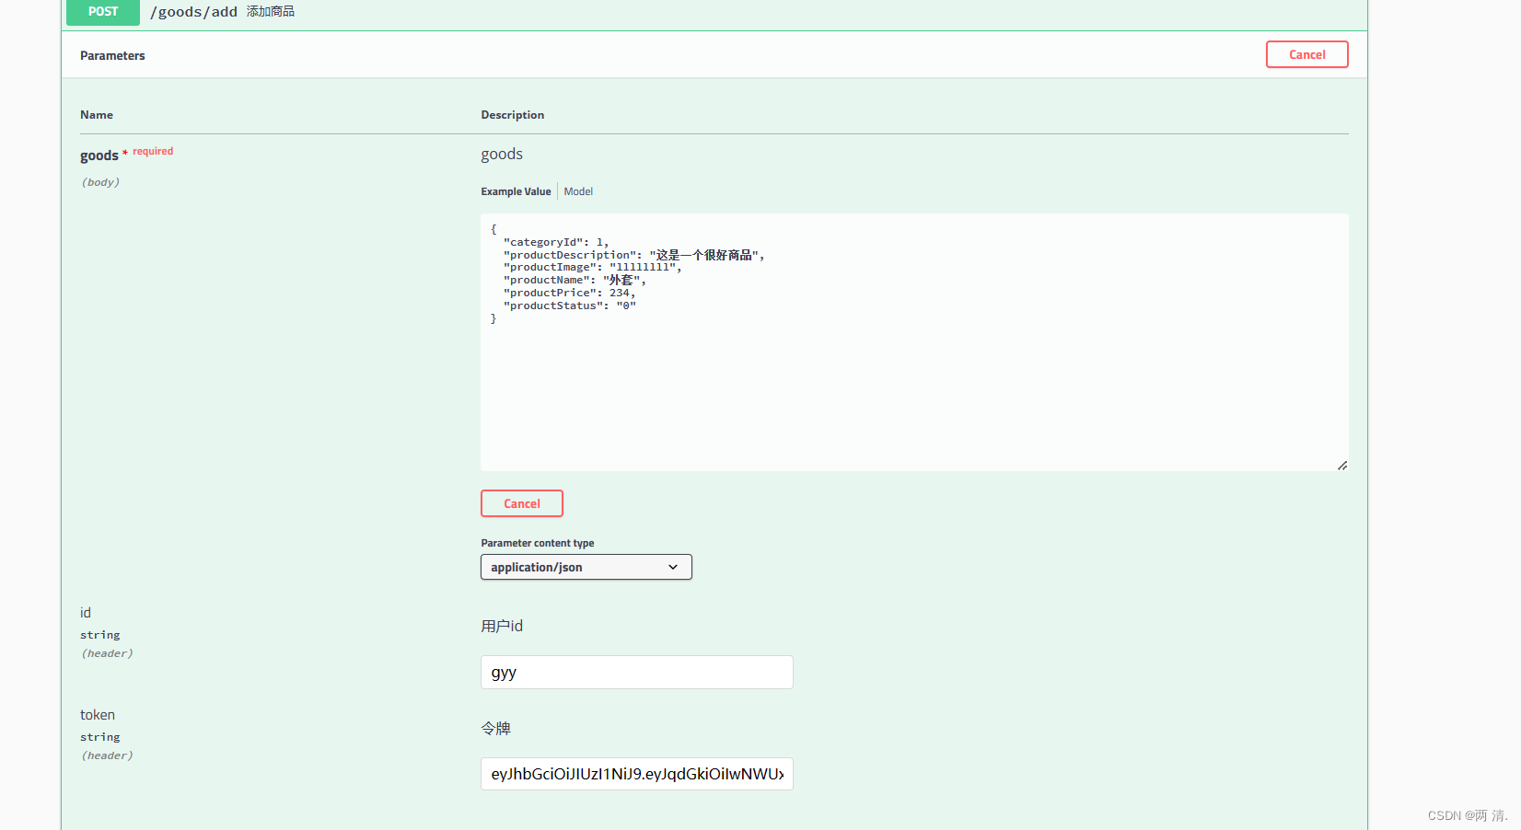
Task: Click the goods parameter name label
Action: tap(99, 156)
